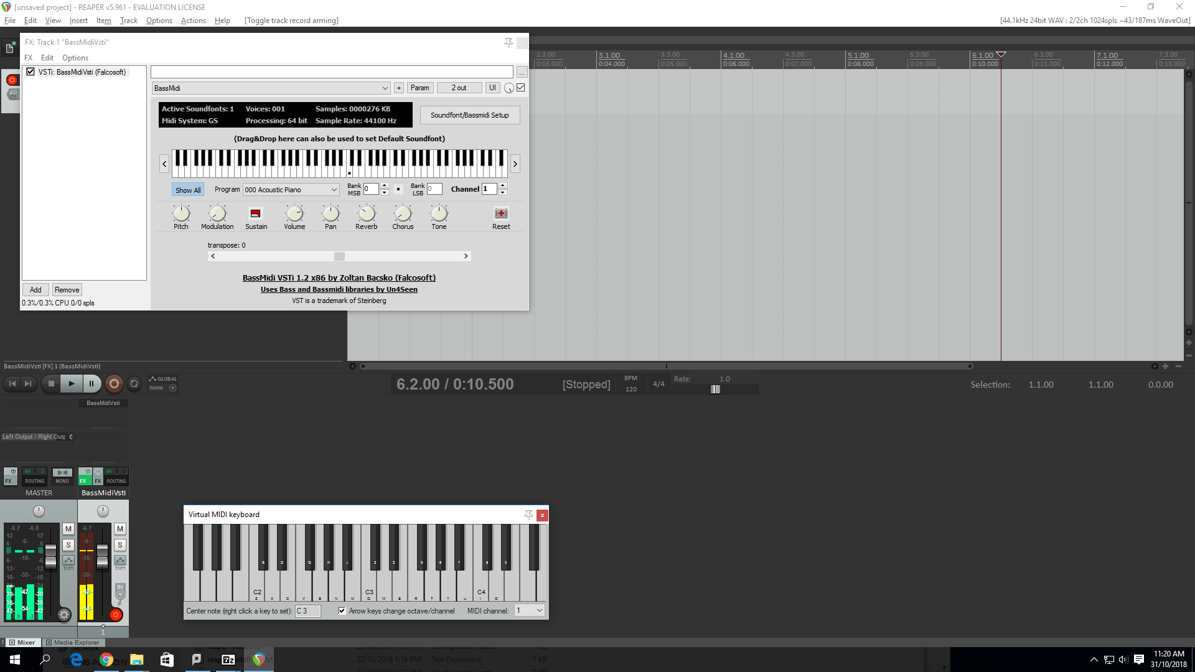
Task: Go to project start button
Action: (12, 384)
